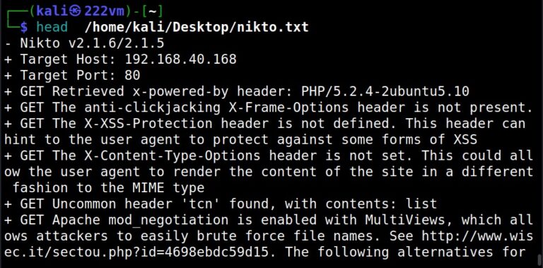Click the 'MIME type' text

[x=168, y=188]
